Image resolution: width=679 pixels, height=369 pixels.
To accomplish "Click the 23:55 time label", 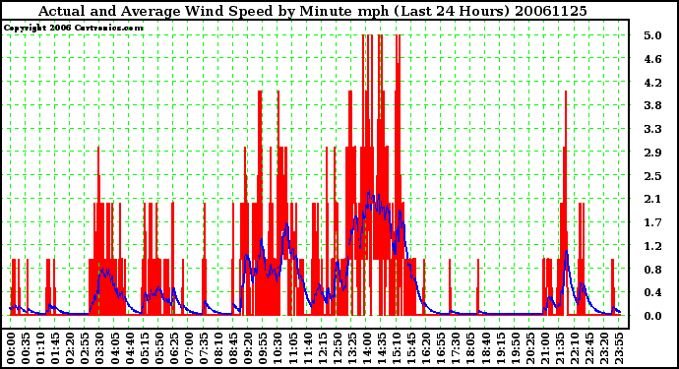I will (x=618, y=348).
